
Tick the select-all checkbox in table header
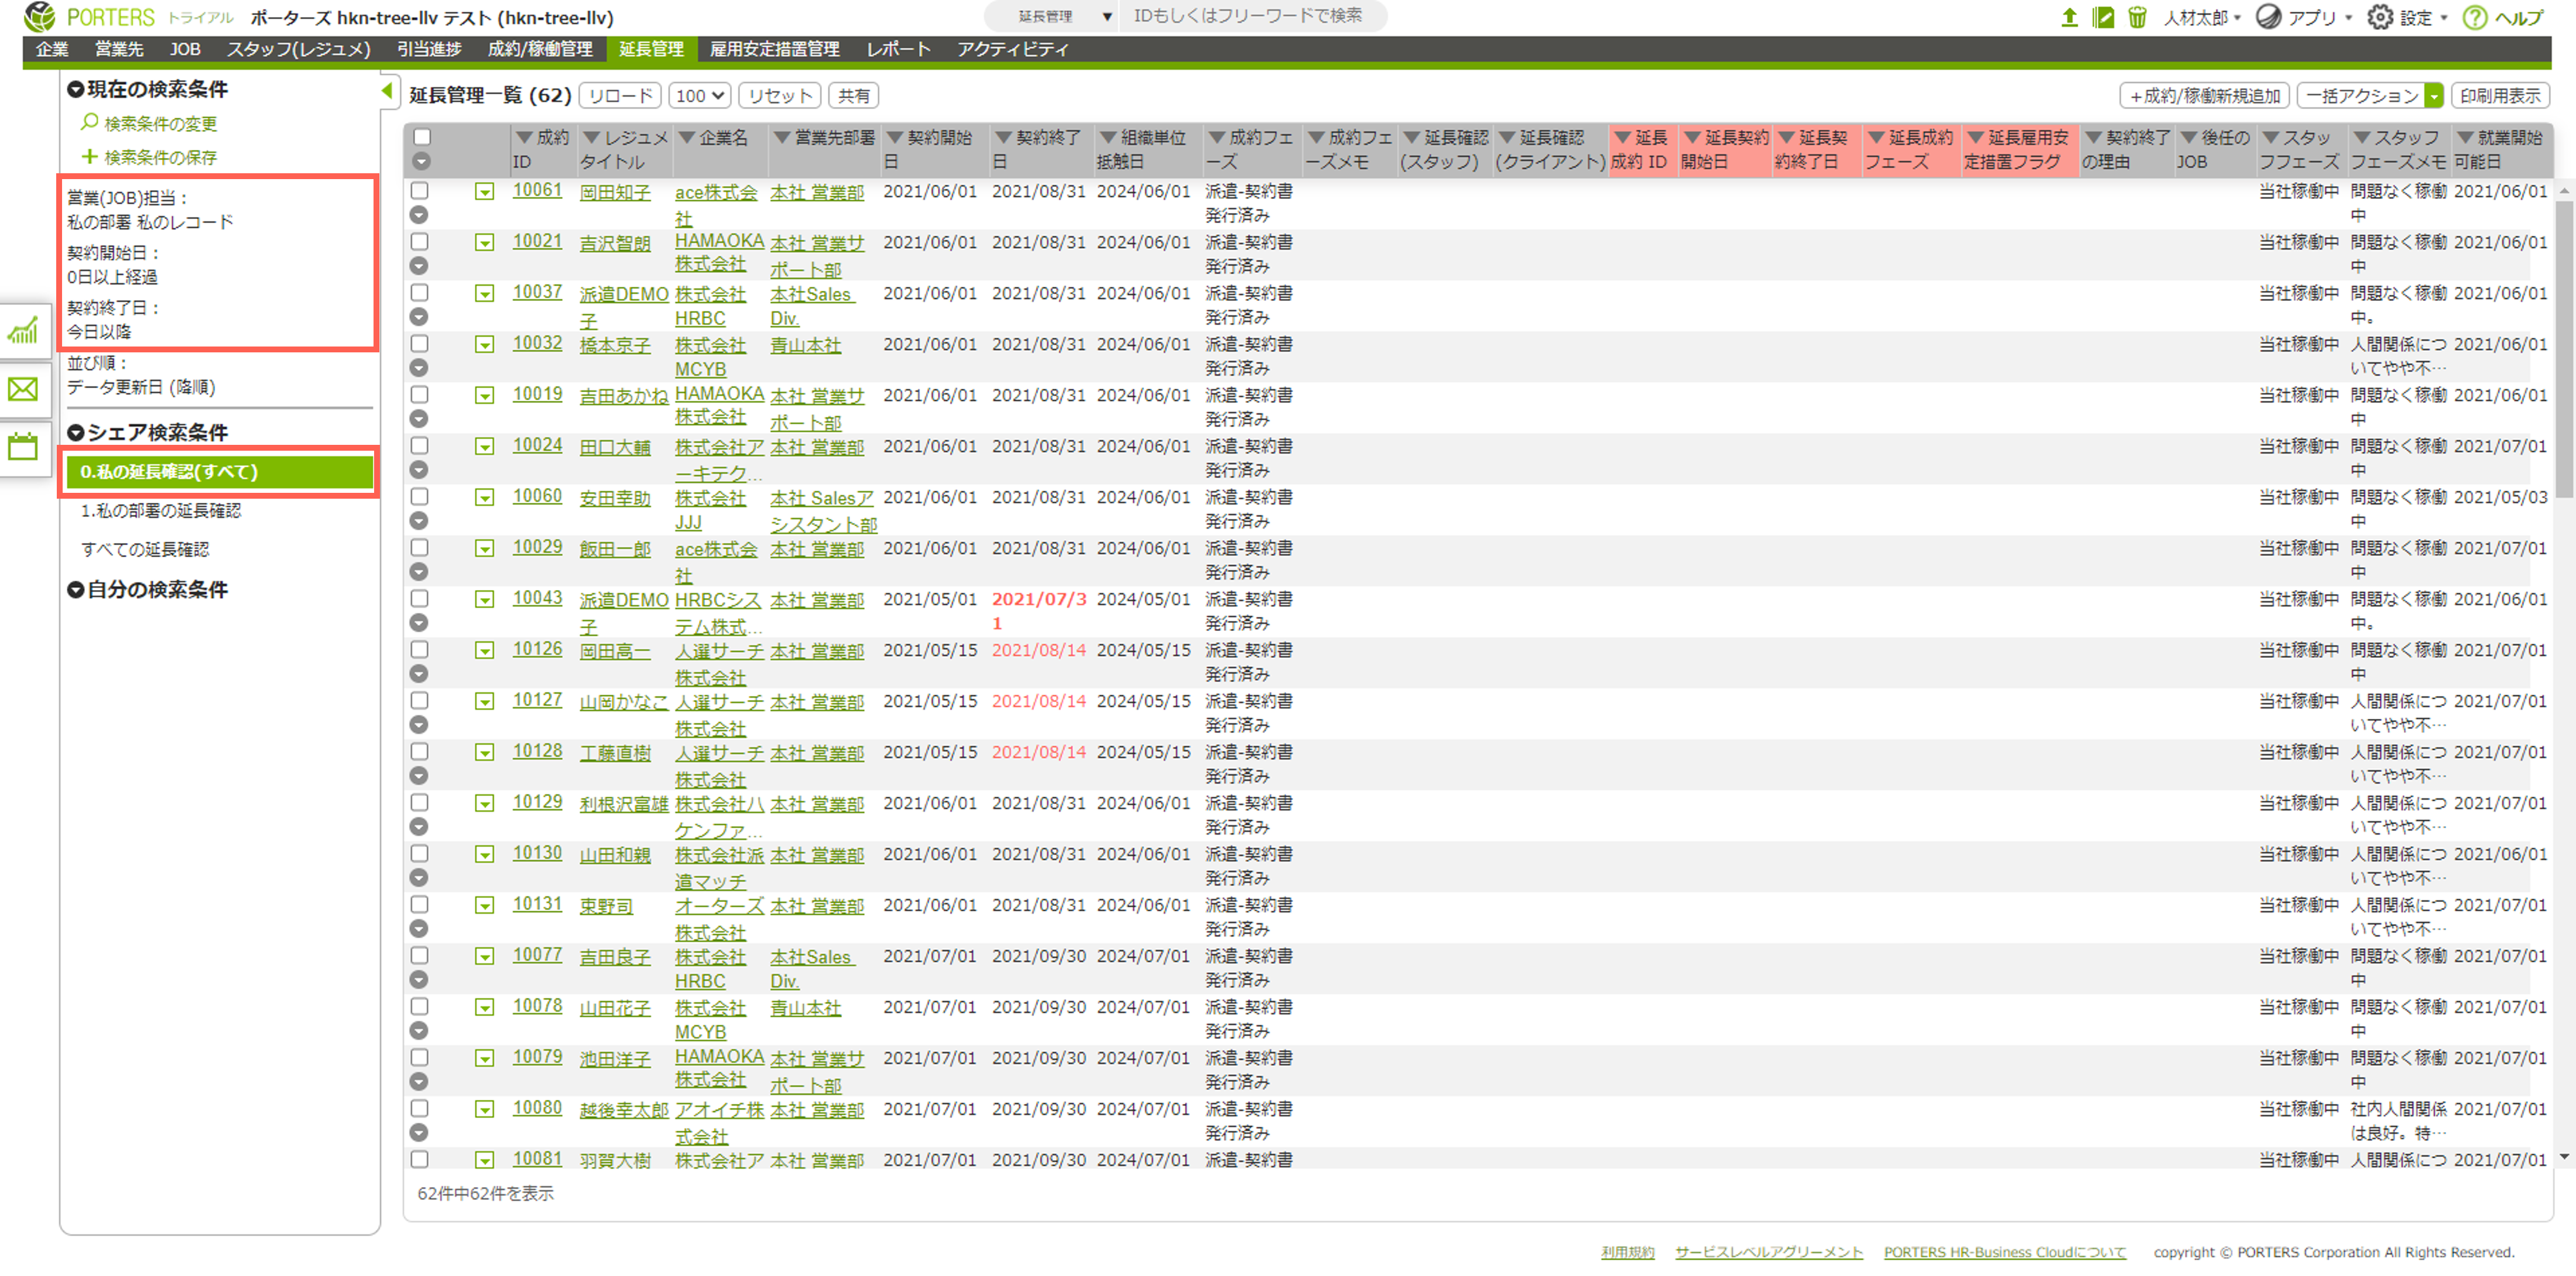(x=422, y=137)
